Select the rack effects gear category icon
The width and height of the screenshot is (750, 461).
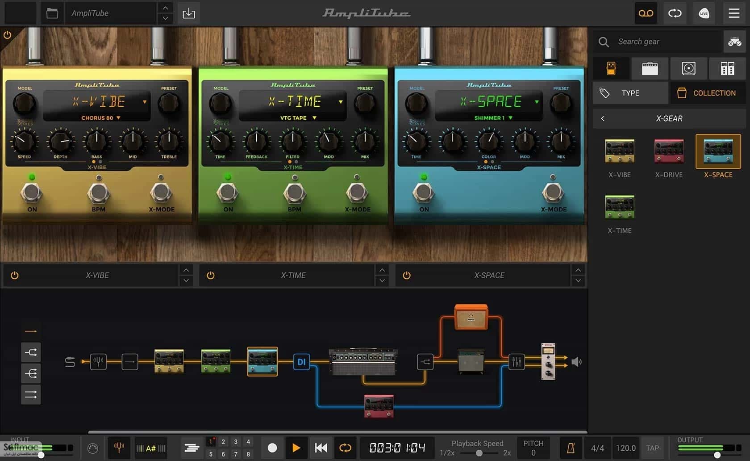coord(727,68)
